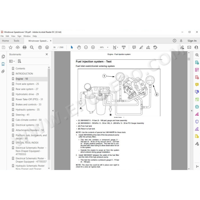Click the Sign In button
200x200 pixels.
pos(192,41)
